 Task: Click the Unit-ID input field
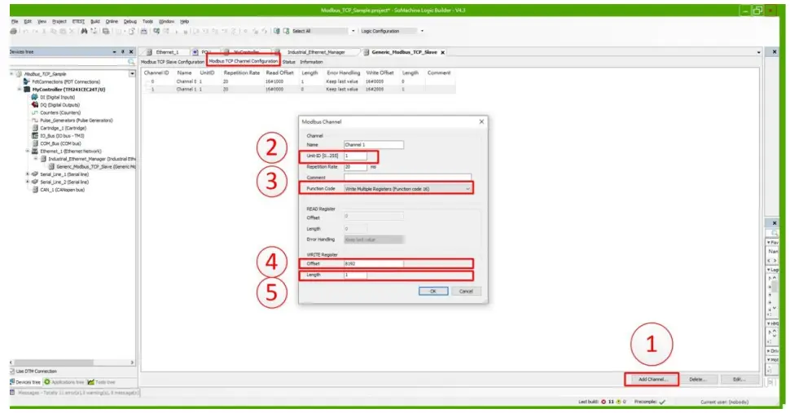coord(355,156)
